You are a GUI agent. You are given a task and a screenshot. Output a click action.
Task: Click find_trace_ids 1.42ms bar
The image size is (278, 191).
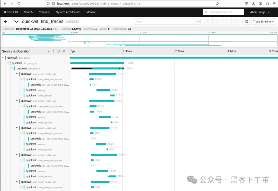click(x=97, y=63)
